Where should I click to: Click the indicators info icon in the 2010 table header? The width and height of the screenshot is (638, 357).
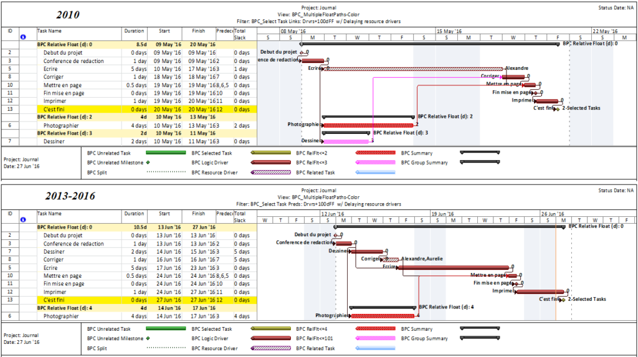[x=24, y=37]
